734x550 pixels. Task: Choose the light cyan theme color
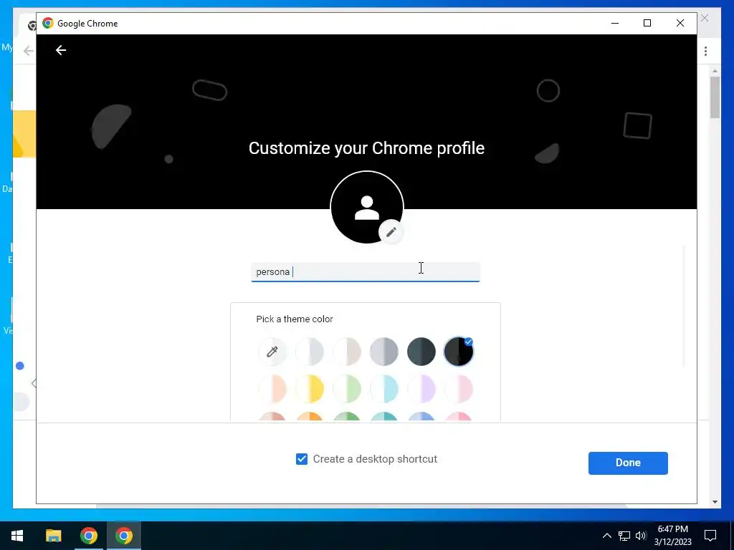[384, 389]
